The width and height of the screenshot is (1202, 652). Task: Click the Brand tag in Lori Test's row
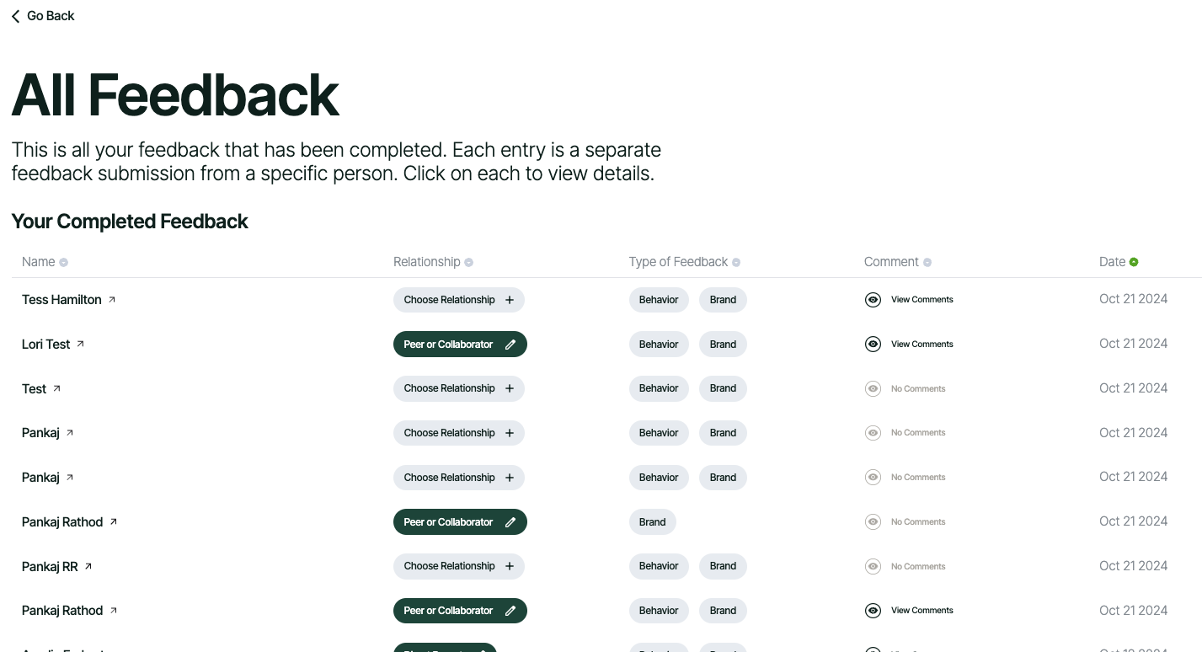(723, 344)
